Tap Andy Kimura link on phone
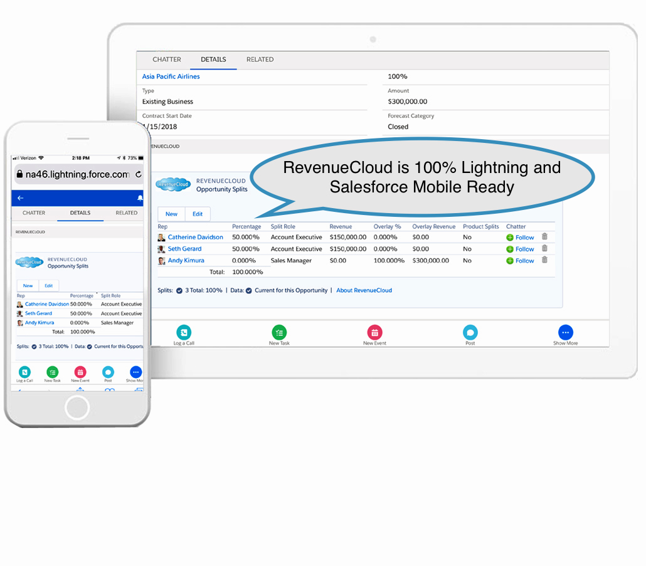The width and height of the screenshot is (646, 566). pyautogui.click(x=40, y=323)
